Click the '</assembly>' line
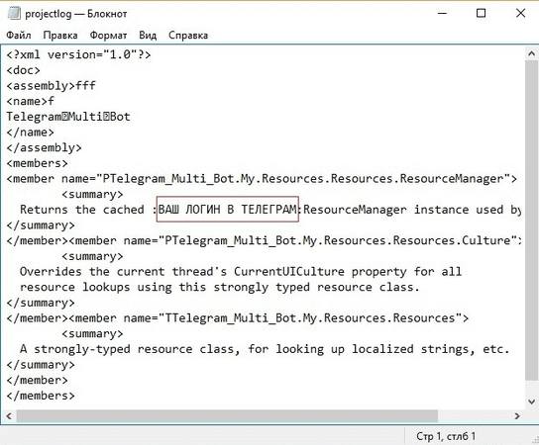The height and width of the screenshot is (445, 539). pos(44,147)
